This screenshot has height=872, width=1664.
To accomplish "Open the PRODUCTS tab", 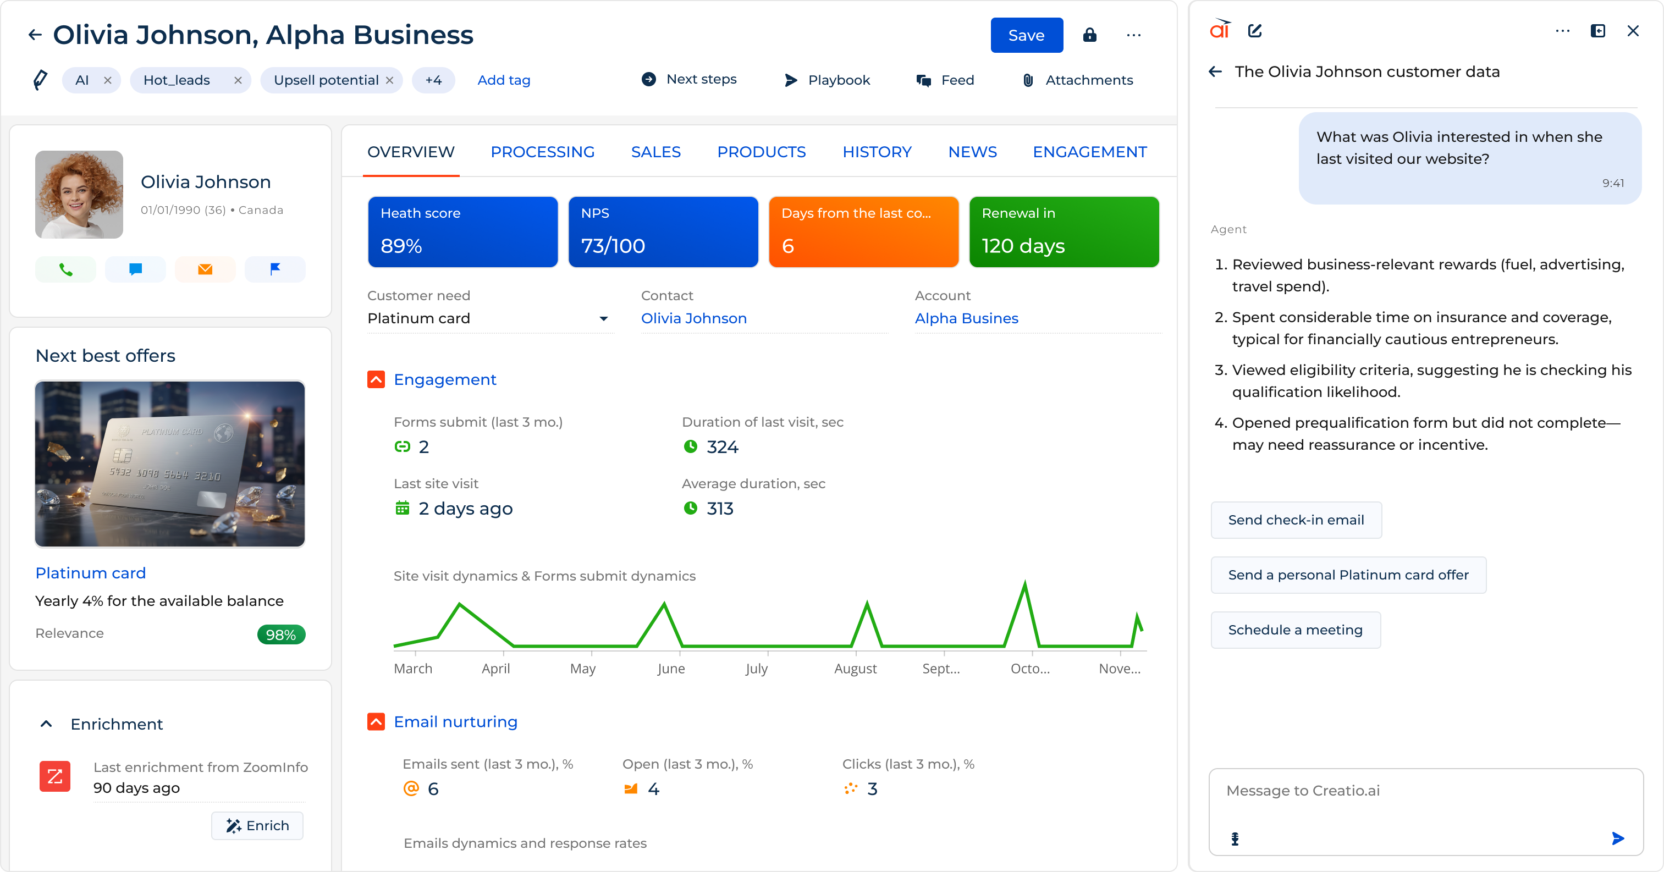I will click(761, 152).
